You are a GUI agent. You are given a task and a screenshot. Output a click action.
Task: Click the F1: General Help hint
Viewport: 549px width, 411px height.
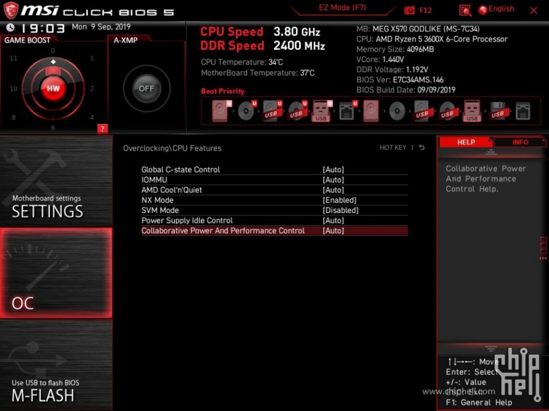479,402
